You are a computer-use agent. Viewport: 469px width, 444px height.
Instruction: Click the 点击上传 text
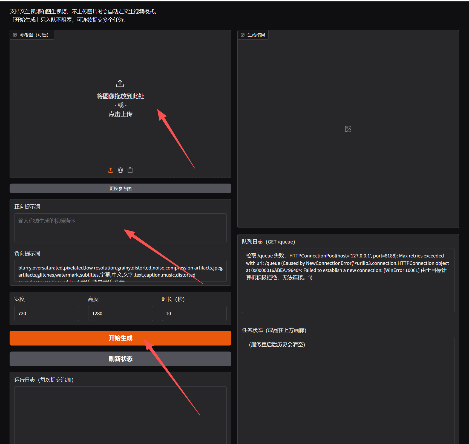pyautogui.click(x=120, y=114)
